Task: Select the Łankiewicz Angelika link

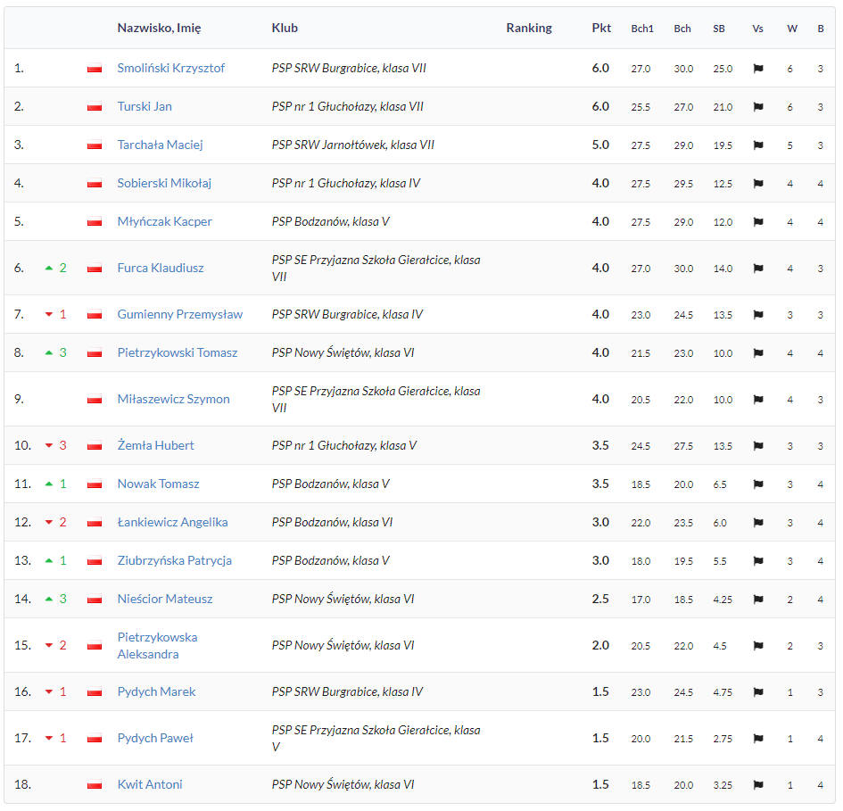Action: tap(172, 522)
